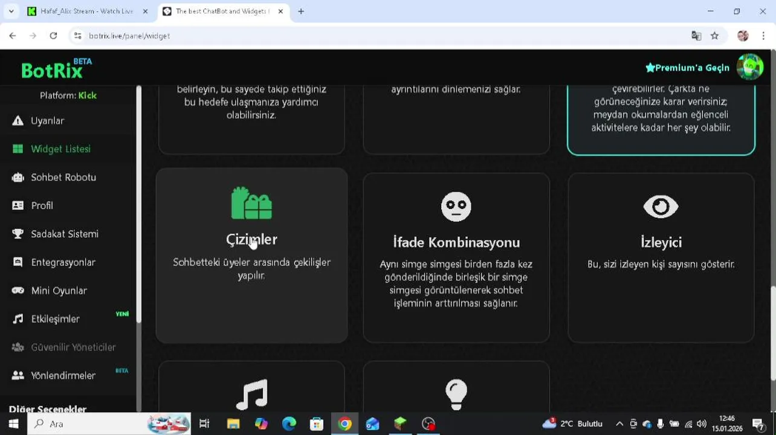Open the music note widget card
Image resolution: width=776 pixels, height=435 pixels.
pos(251,387)
